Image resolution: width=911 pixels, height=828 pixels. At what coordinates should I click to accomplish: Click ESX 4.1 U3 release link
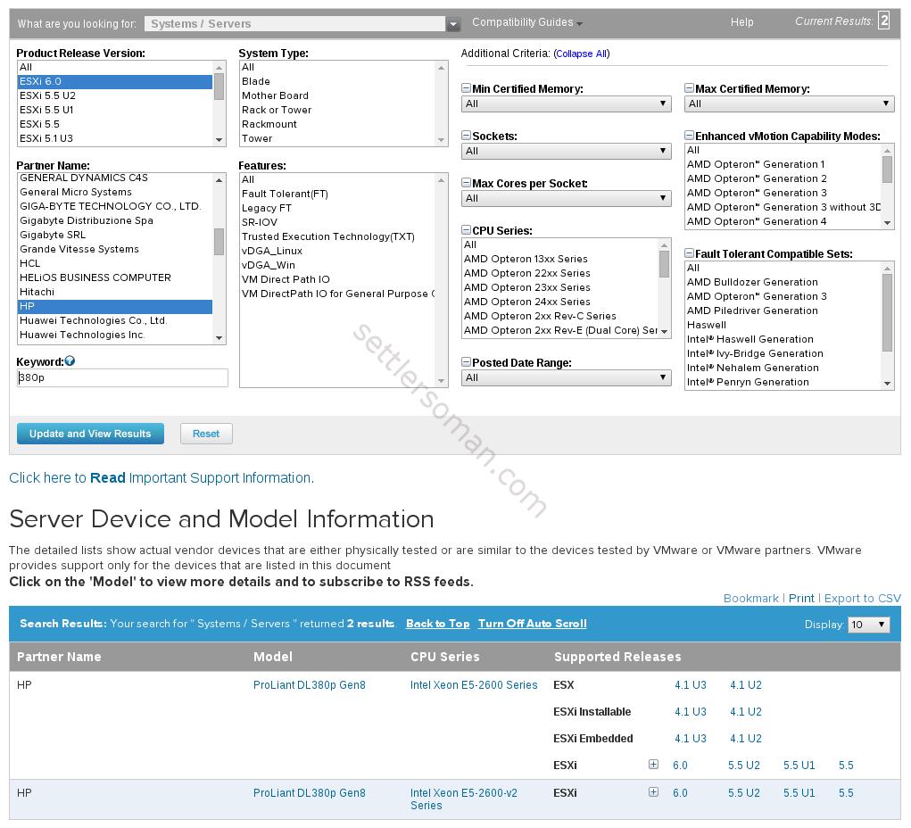tap(691, 685)
